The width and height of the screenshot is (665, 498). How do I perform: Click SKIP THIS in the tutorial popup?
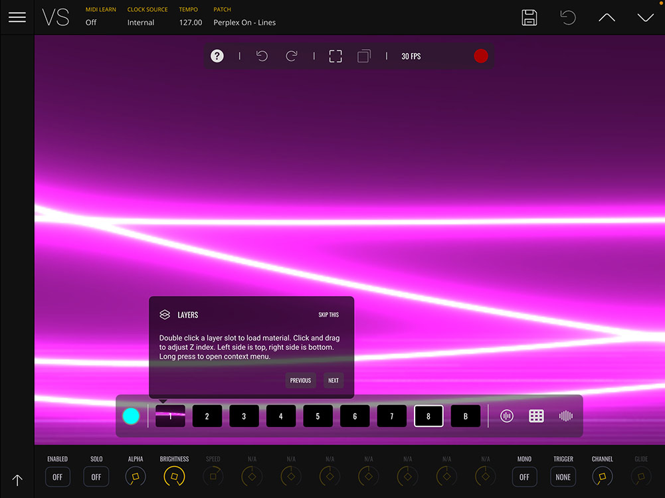[x=328, y=315]
